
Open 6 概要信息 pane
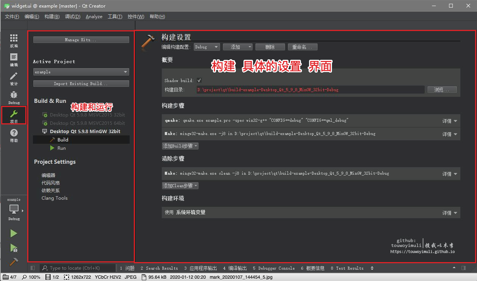coord(313,268)
